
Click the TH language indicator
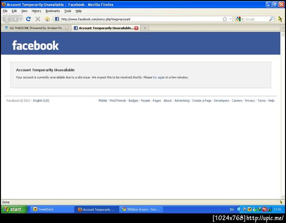(231, 210)
